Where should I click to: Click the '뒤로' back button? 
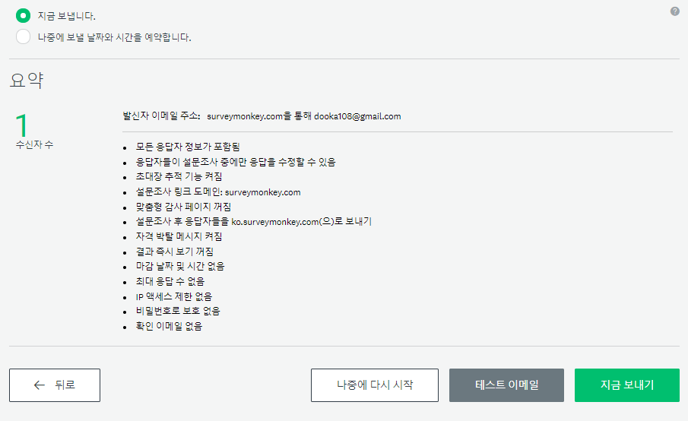tap(55, 385)
